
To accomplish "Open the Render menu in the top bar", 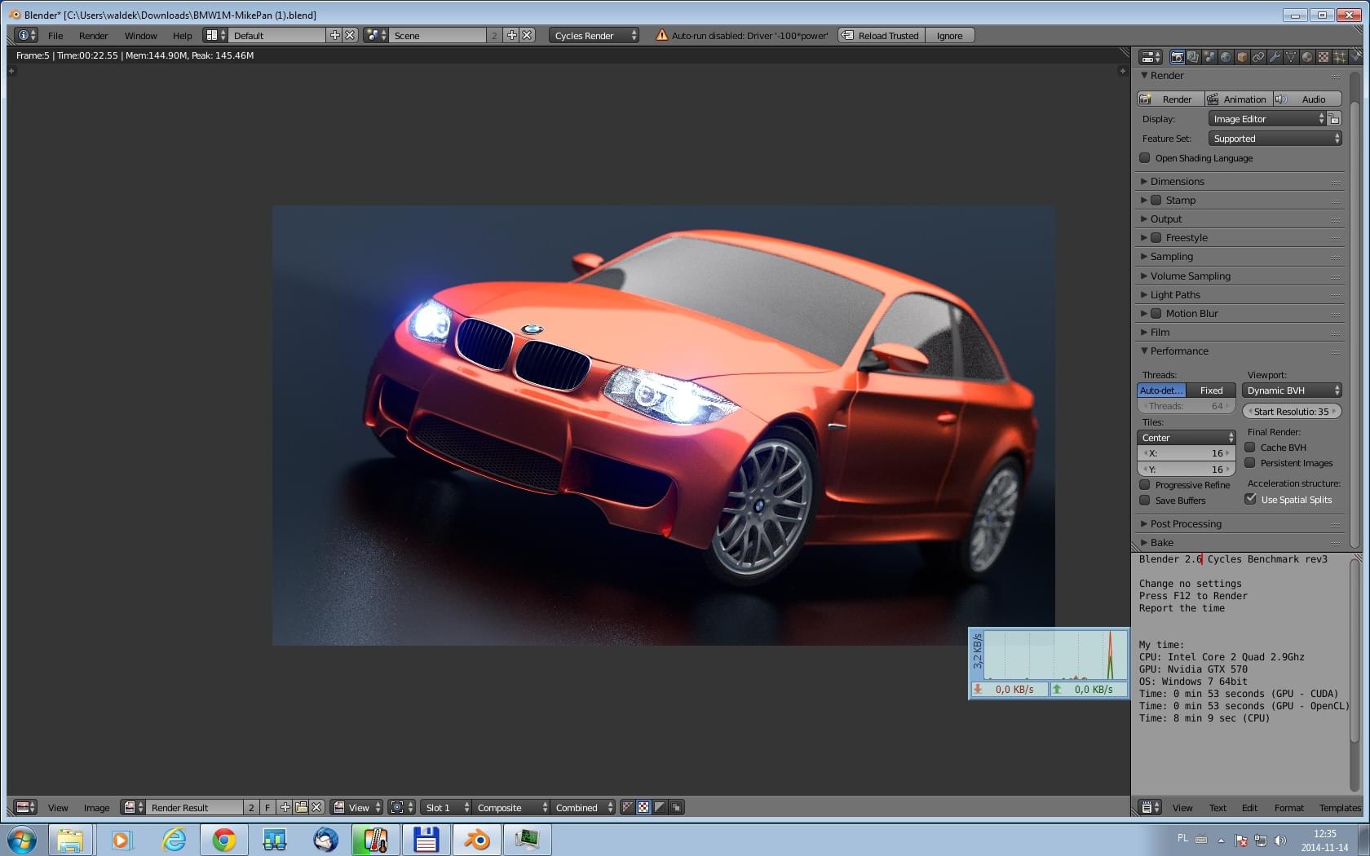I will 93,36.
